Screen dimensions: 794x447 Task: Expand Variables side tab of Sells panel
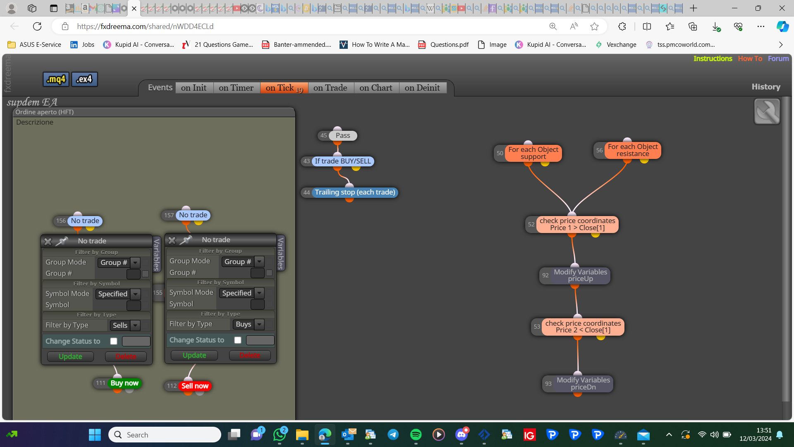pos(156,254)
